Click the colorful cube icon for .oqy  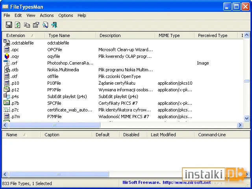point(7,56)
